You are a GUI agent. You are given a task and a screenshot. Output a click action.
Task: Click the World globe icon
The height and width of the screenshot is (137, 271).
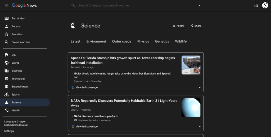[7, 63]
